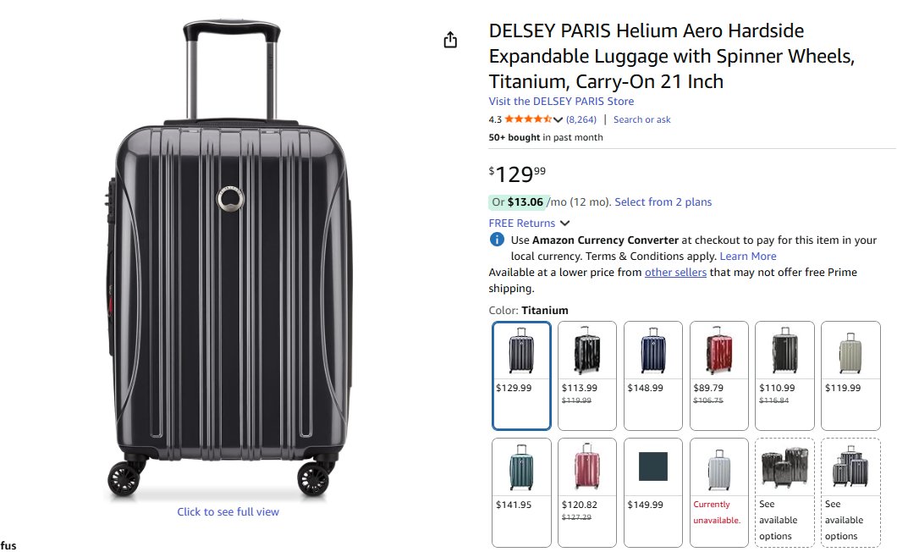Click the star rating icons
This screenshot has height=552, width=897.
click(528, 119)
